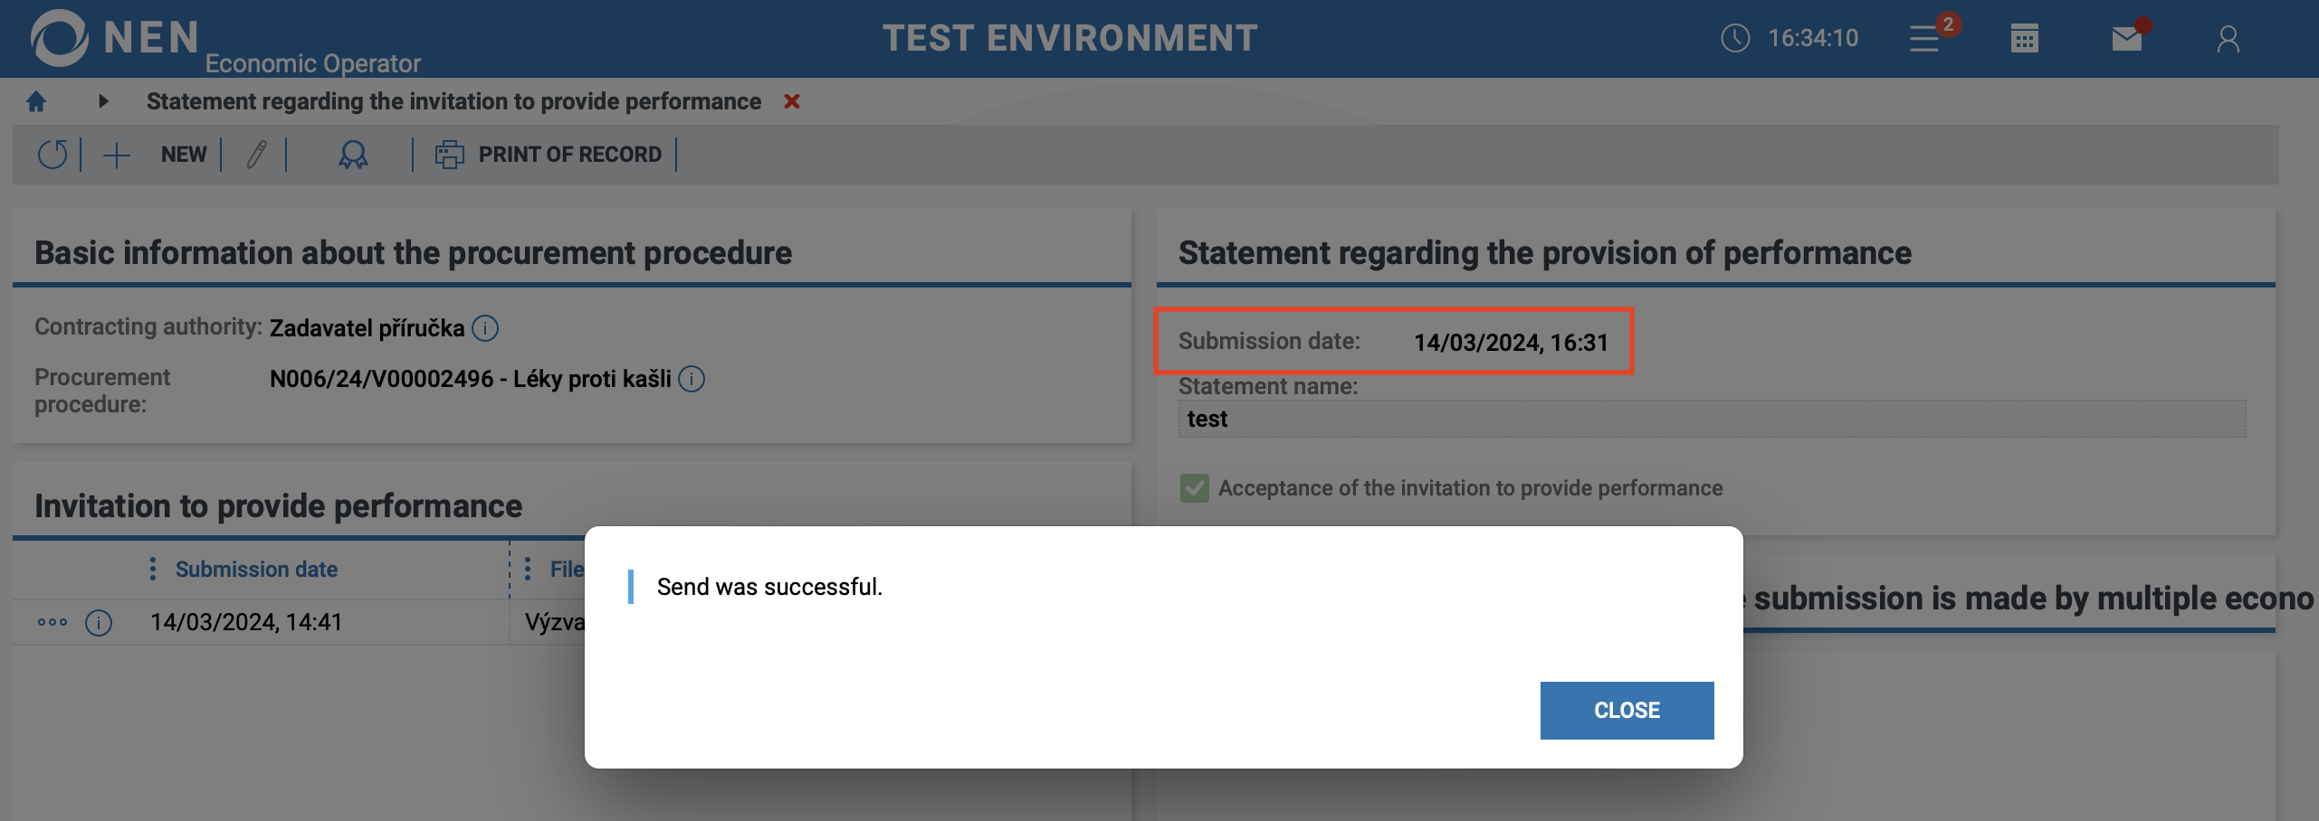Click the pencil edit icon
Viewport: 2319px width, 821px height.
click(256, 155)
